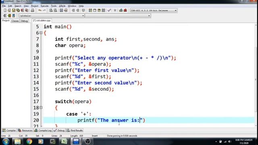Open Profile Analysis chart icon
Screen dimensions: 258x145
point(121,10)
